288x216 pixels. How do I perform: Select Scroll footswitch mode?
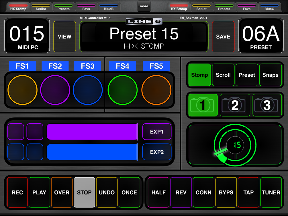click(223, 75)
